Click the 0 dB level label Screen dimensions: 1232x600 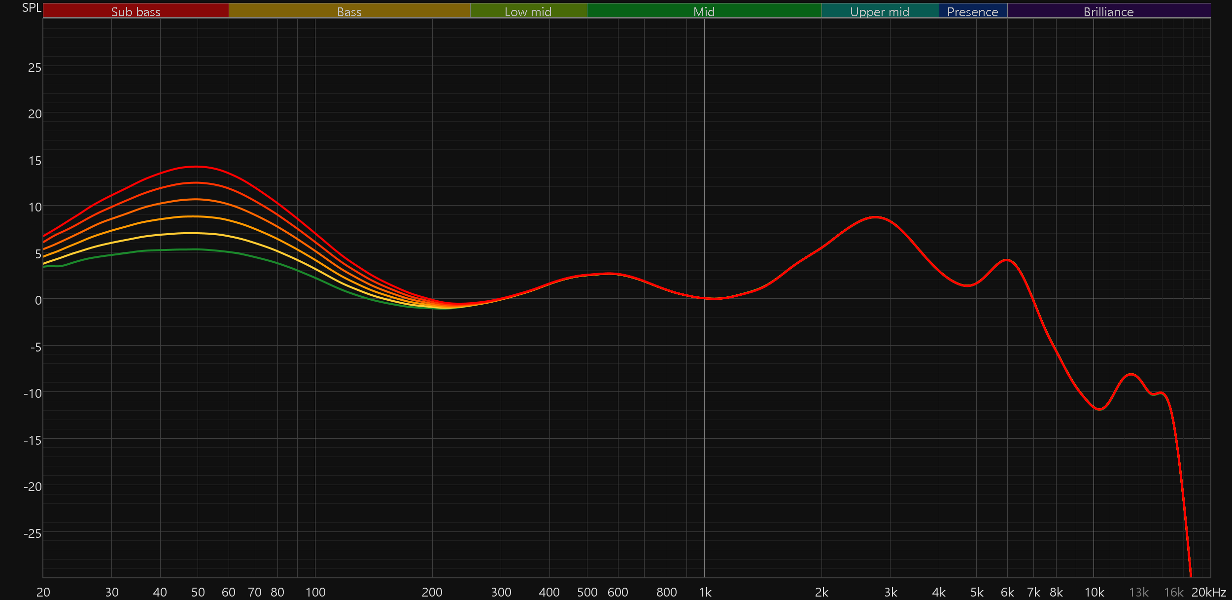point(38,300)
